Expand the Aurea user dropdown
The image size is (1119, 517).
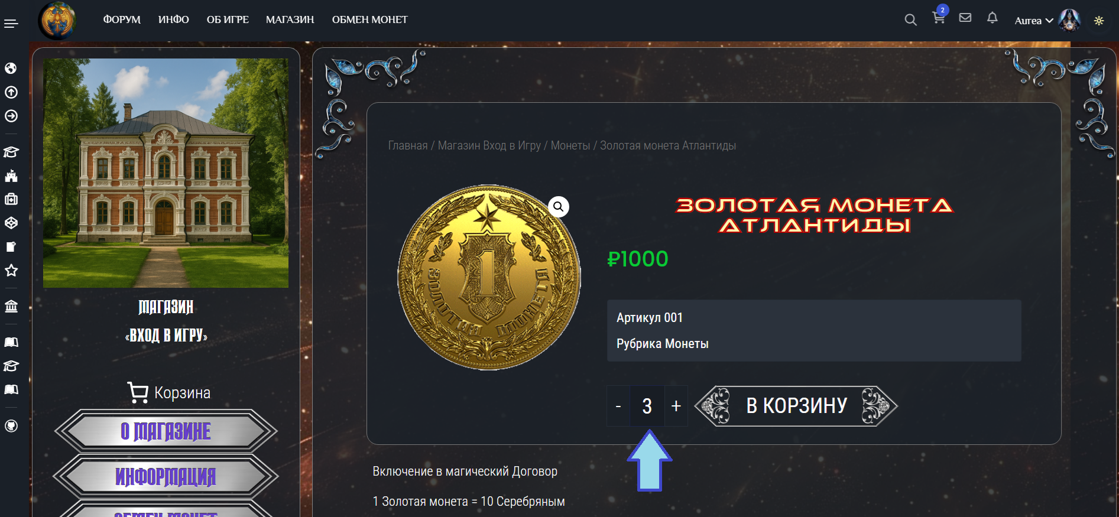pos(1034,21)
